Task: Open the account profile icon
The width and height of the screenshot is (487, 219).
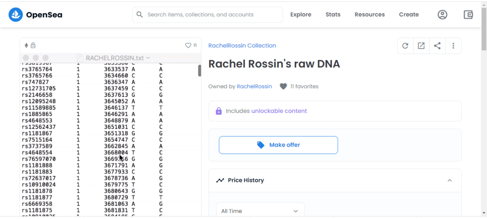Action: click(442, 15)
